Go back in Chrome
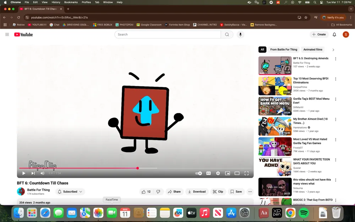The height and width of the screenshot is (222, 355). [x=4, y=17]
